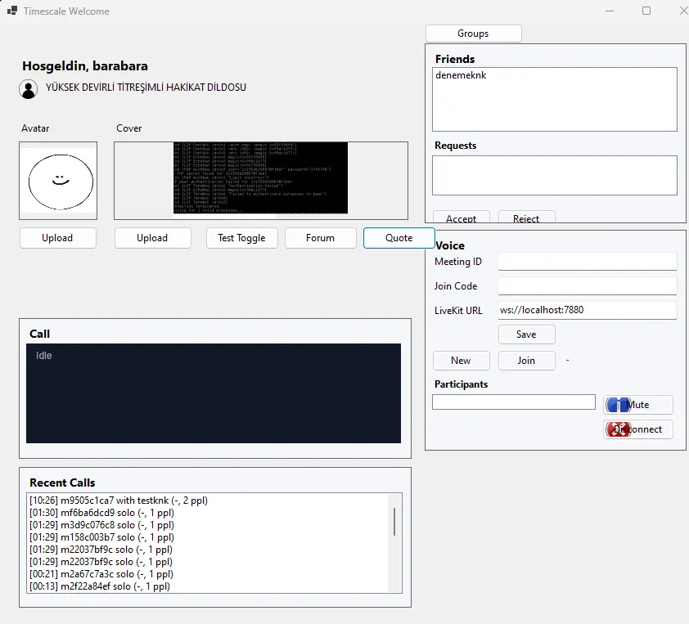689x624 pixels.
Task: Click the terminal cover image
Action: click(x=260, y=178)
